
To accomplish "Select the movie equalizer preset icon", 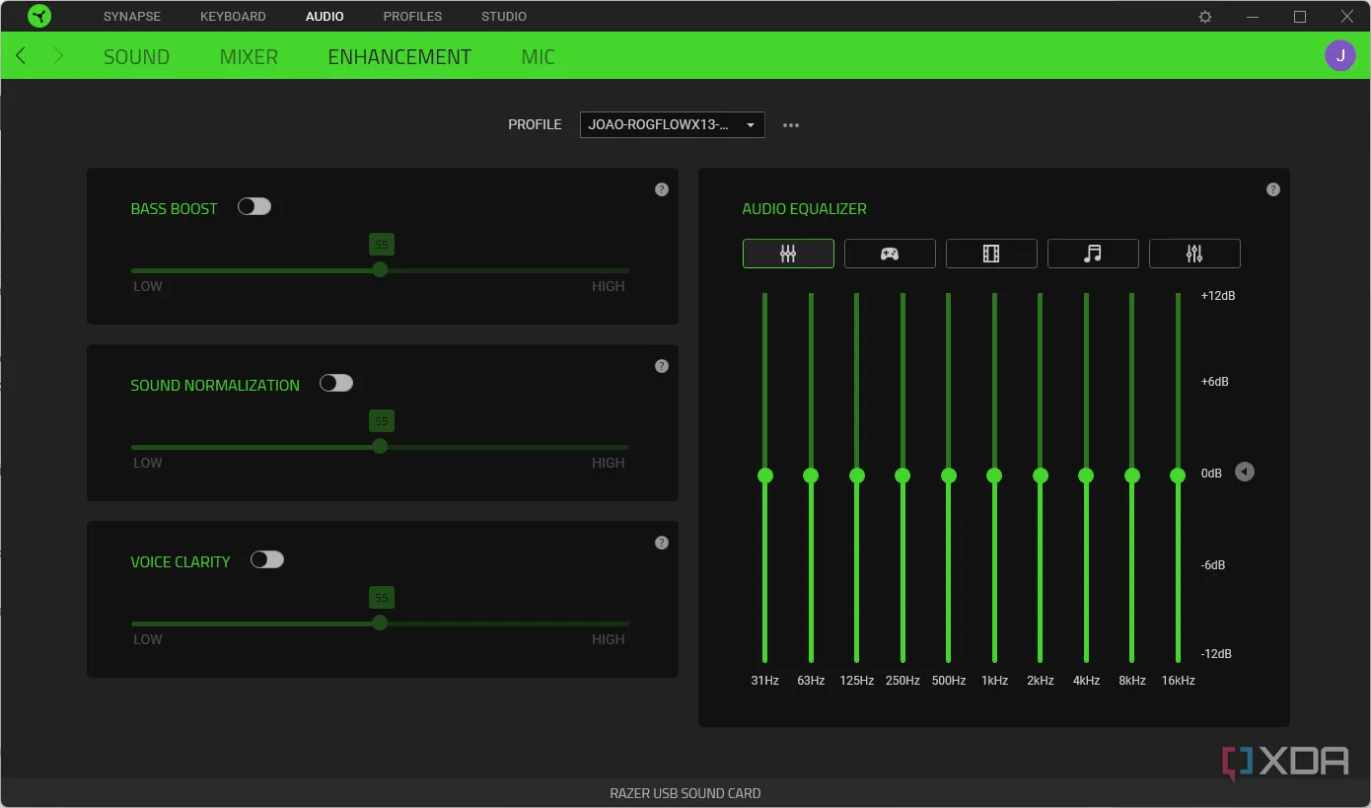I will (991, 254).
